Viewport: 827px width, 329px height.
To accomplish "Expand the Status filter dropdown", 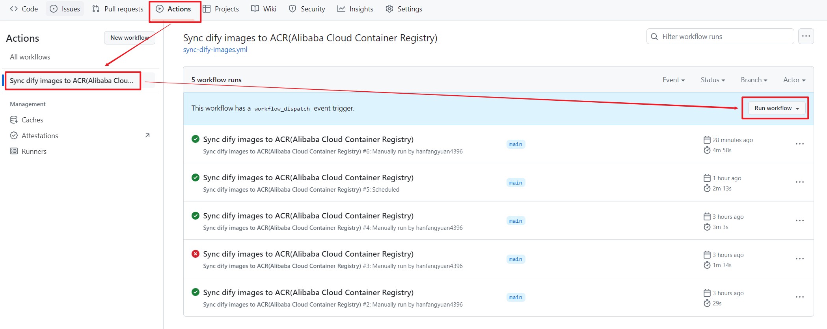I will pyautogui.click(x=713, y=80).
